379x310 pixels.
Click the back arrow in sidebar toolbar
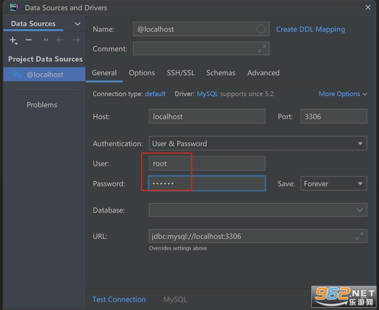coord(60,40)
